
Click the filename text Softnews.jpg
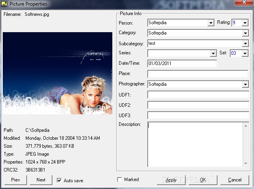pos(37,14)
